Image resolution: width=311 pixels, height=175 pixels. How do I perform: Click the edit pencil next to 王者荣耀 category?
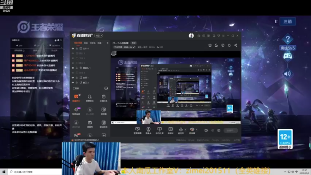(134, 47)
